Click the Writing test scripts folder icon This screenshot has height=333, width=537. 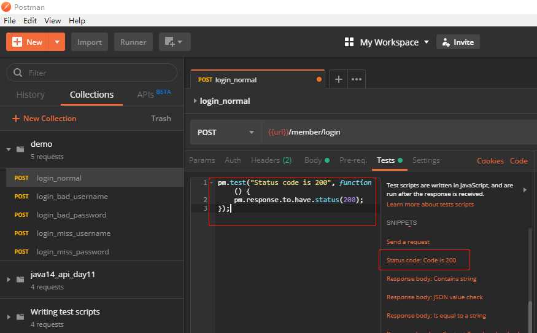tap(20, 317)
